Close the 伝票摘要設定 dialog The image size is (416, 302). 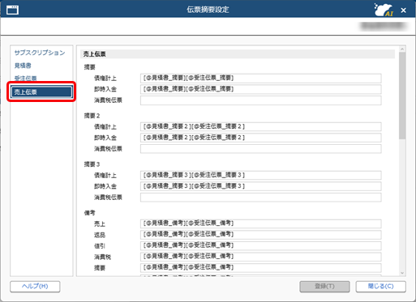(403, 11)
